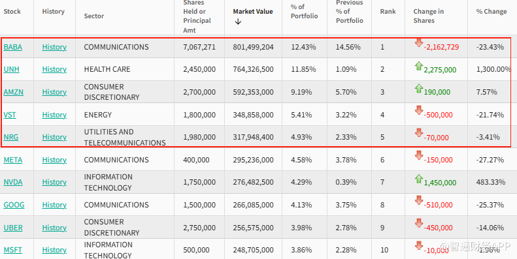This screenshot has width=517, height=259.
Task: Select the NRG shares held cell 1,980,000
Action: pyautogui.click(x=199, y=137)
